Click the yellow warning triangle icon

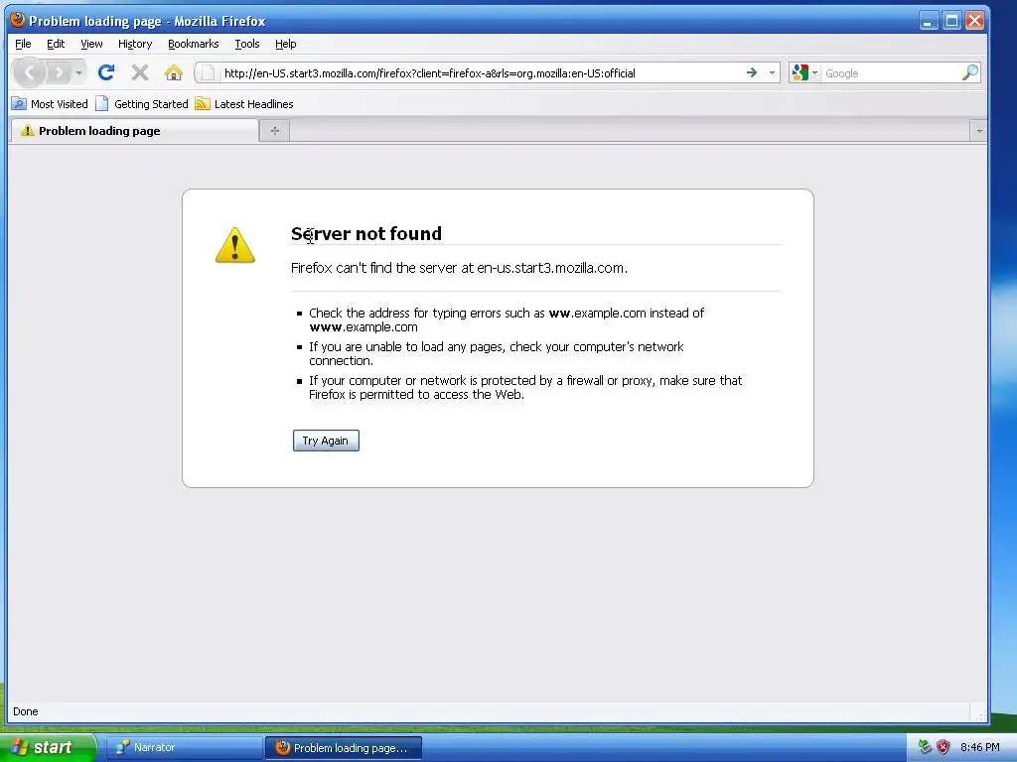tap(234, 245)
